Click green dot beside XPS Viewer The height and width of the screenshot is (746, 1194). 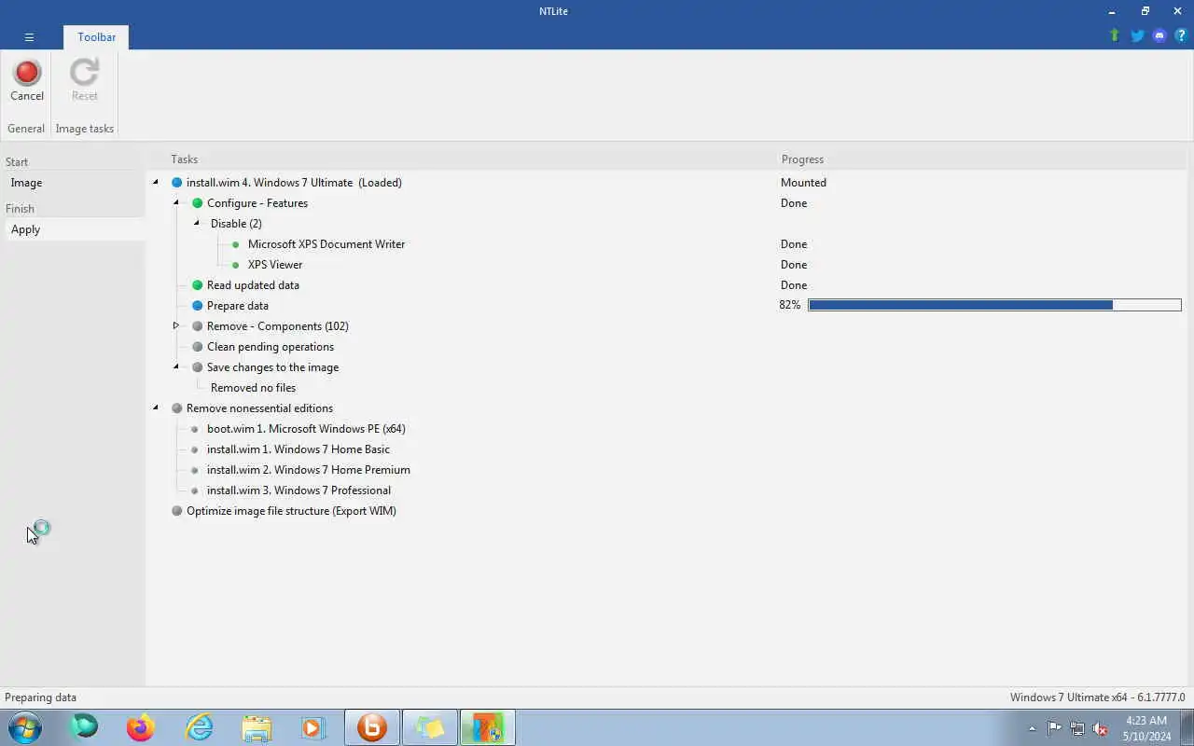235,265
